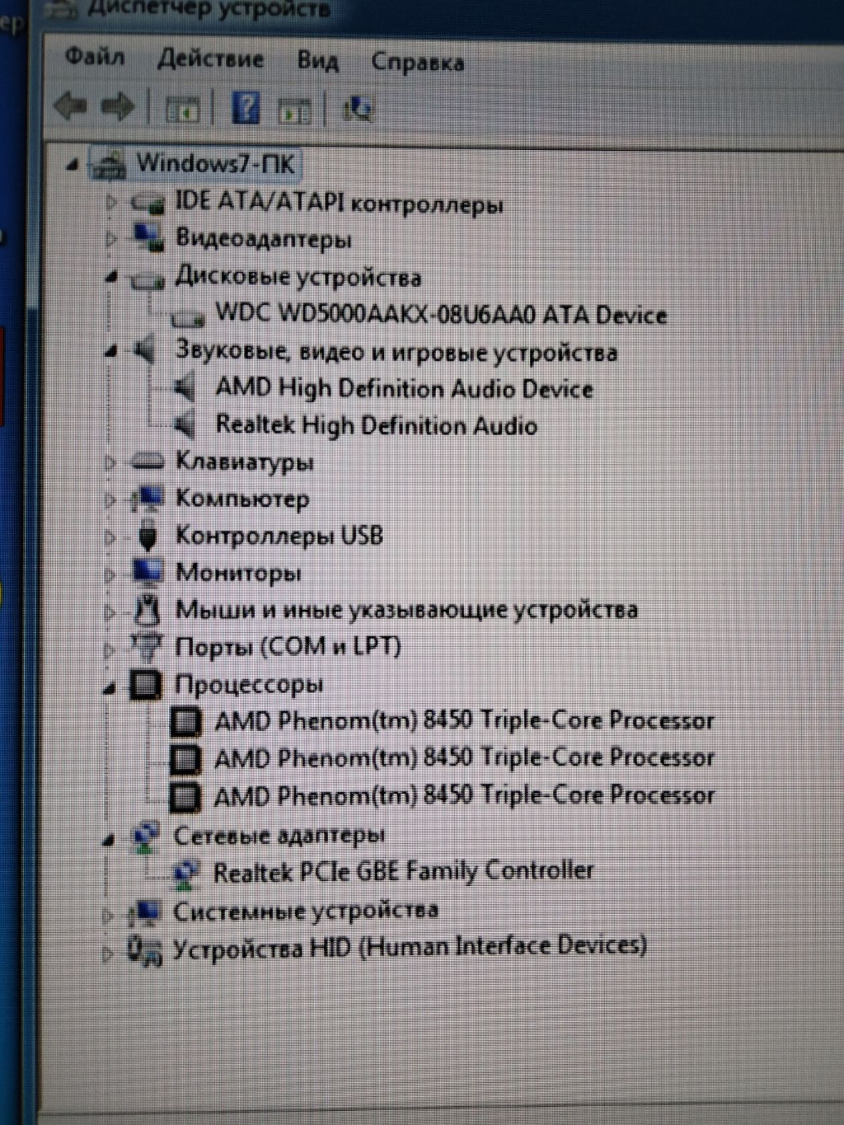Click the mouse icon beside Мыши и иные указывающие устройства
This screenshot has width=844, height=1125.
tap(147, 609)
